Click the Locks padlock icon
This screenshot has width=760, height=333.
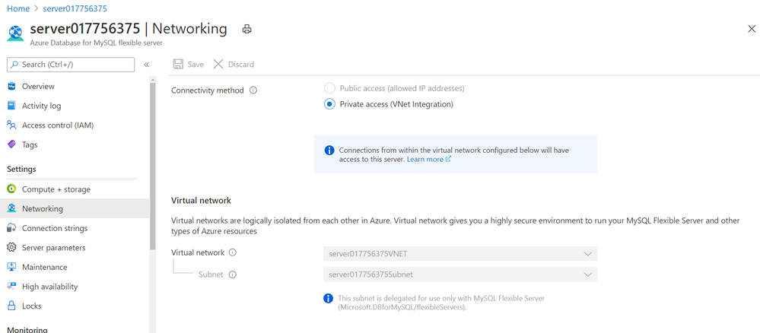(x=11, y=306)
